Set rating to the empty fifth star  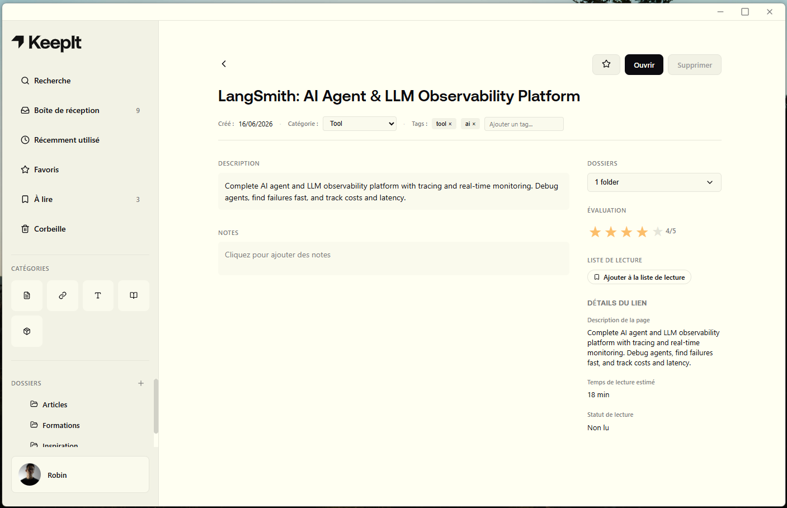658,232
